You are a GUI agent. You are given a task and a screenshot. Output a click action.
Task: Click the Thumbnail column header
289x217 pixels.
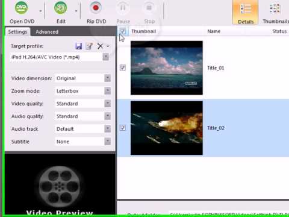pos(144,31)
